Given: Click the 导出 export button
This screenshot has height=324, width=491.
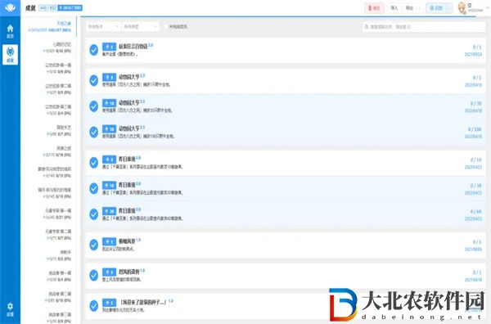Looking at the screenshot, I should click(409, 8).
